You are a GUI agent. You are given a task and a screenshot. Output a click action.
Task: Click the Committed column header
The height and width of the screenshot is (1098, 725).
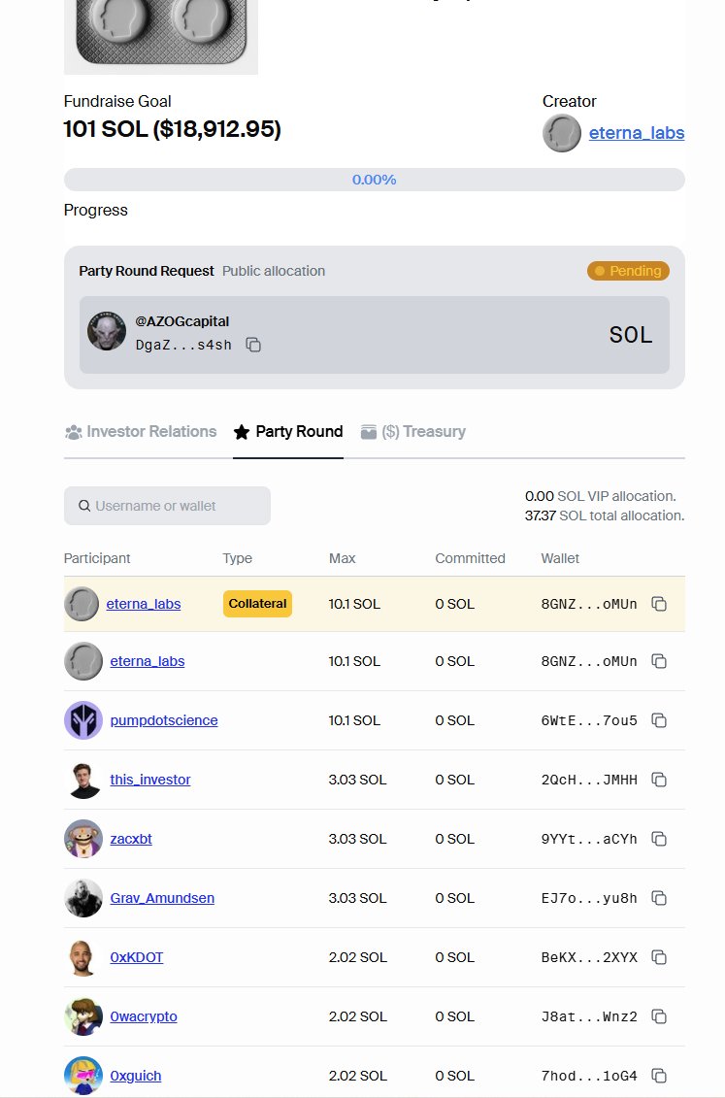[471, 558]
